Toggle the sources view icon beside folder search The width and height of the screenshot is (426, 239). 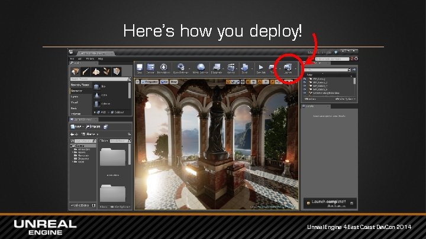72,141
